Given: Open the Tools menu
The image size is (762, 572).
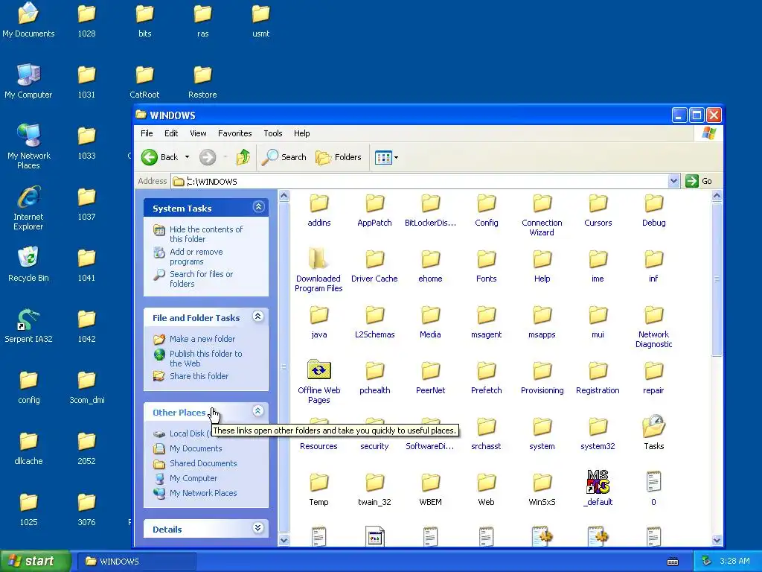Looking at the screenshot, I should (x=272, y=133).
